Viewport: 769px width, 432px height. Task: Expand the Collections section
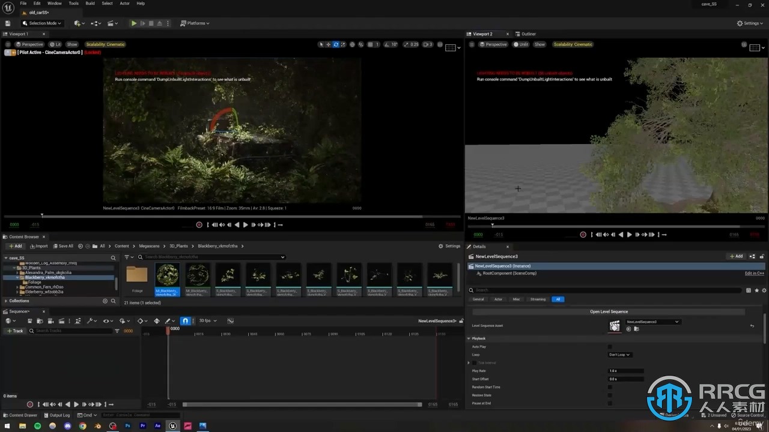pyautogui.click(x=6, y=301)
